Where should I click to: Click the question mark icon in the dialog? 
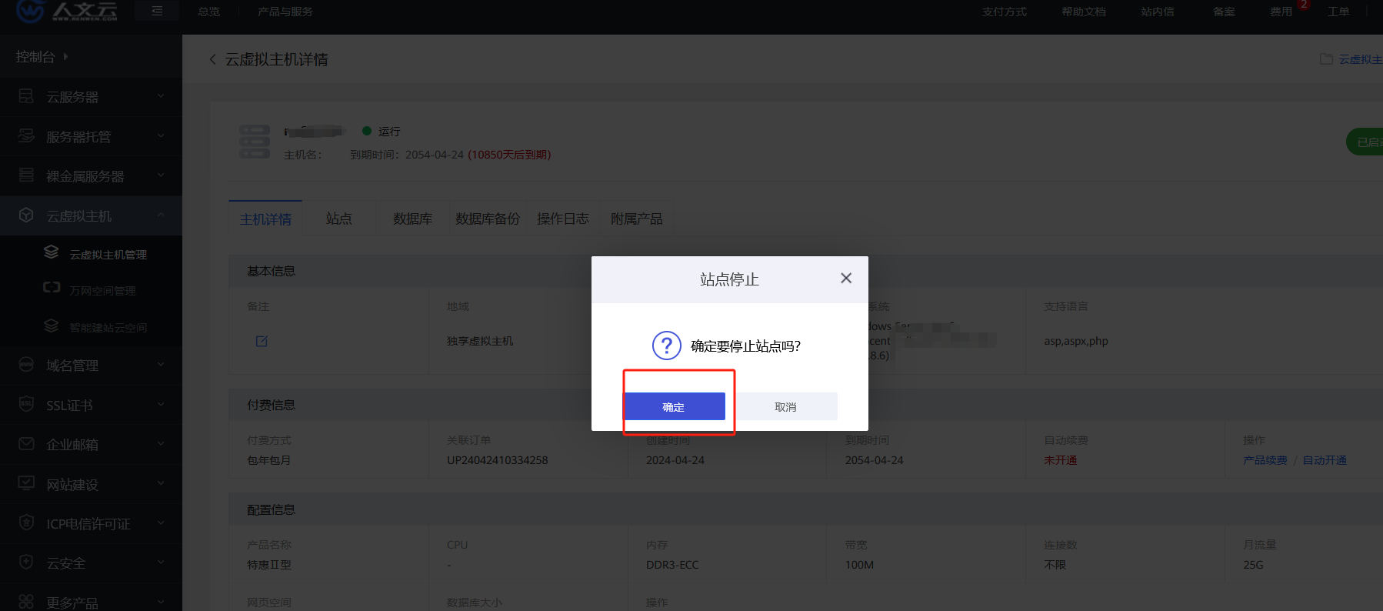(x=667, y=346)
